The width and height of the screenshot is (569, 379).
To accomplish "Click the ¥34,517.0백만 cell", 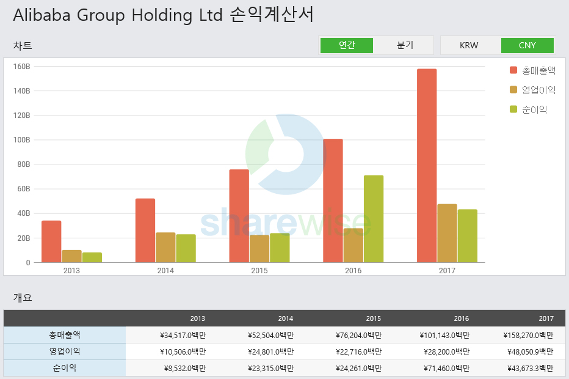I will point(183,335).
